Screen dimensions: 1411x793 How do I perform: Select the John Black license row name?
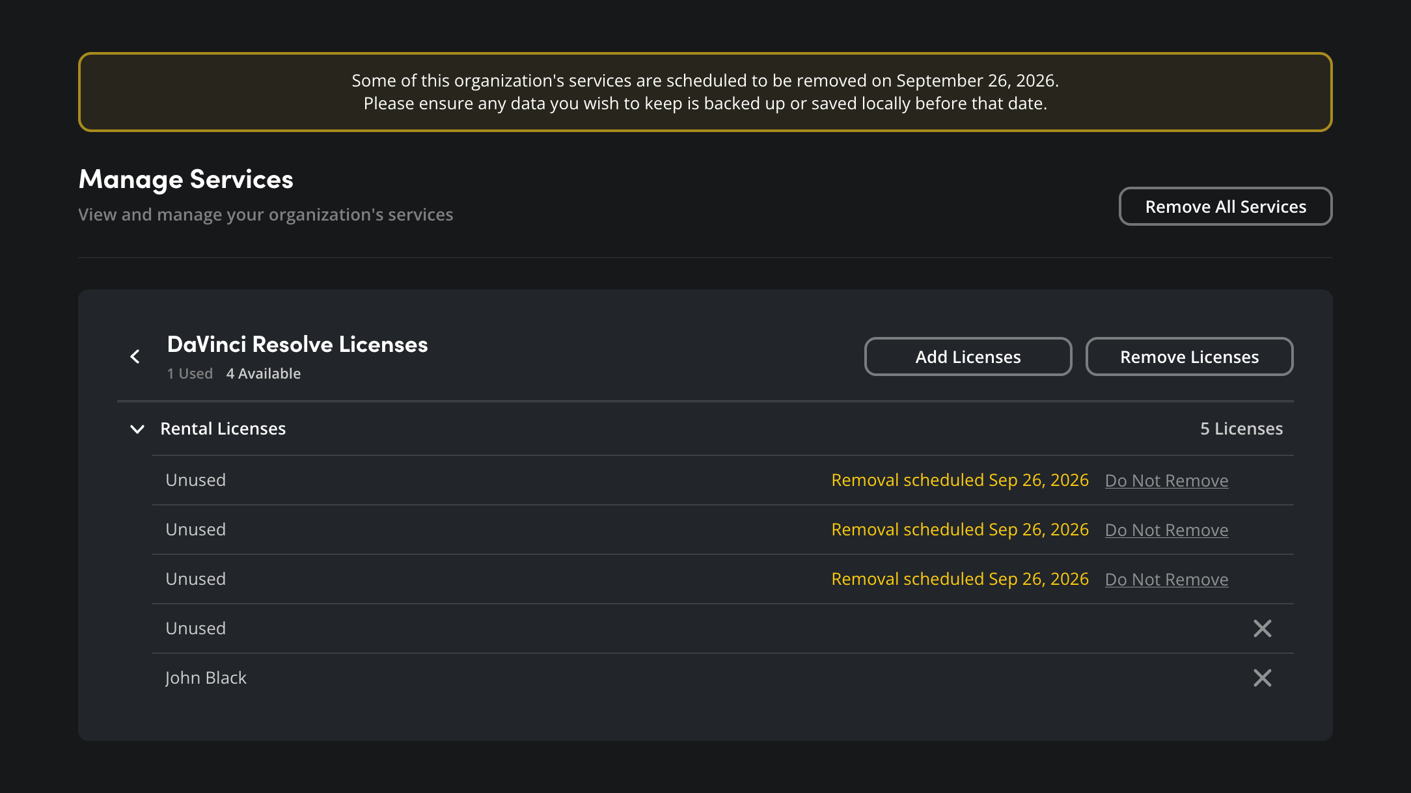pyautogui.click(x=206, y=678)
